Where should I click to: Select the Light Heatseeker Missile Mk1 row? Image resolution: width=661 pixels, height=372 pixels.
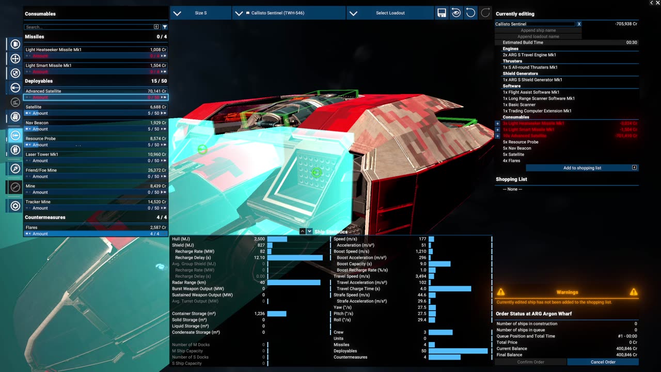[96, 50]
